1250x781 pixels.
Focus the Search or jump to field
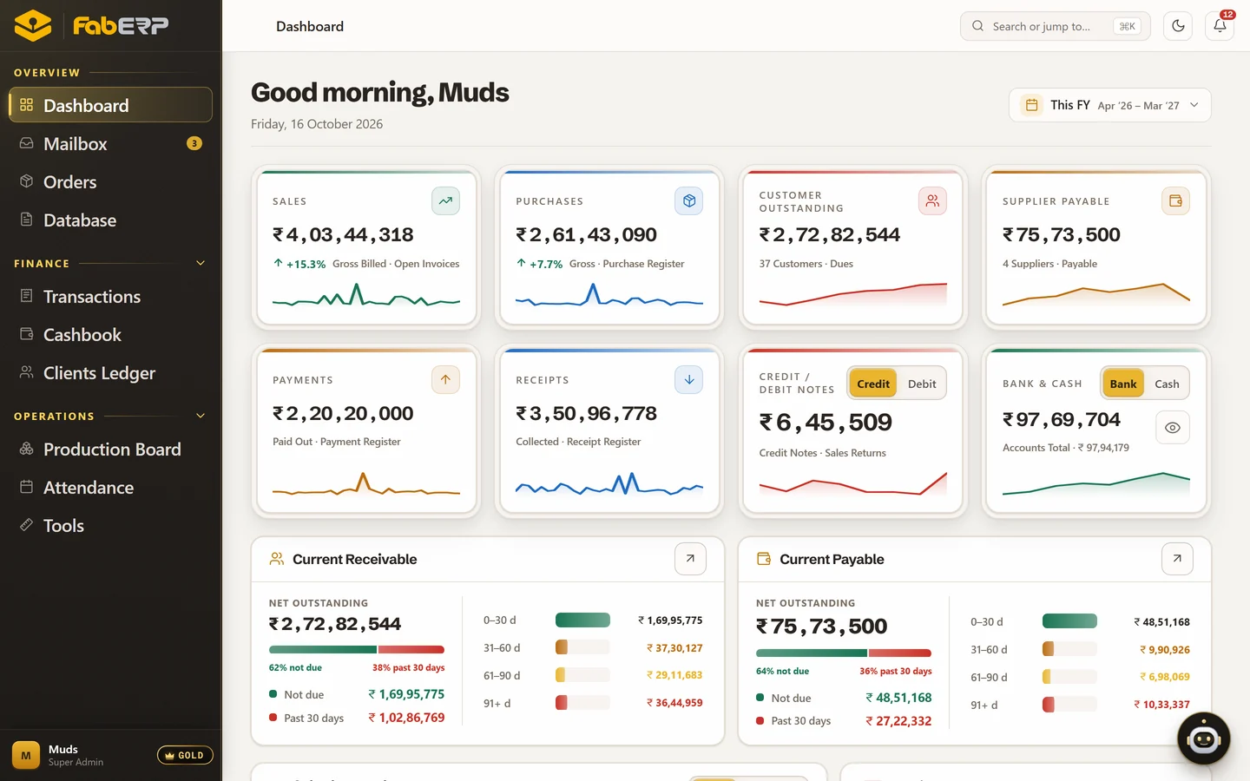(x=1055, y=26)
